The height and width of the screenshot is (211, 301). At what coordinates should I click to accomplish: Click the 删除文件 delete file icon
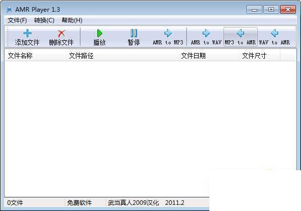(62, 34)
